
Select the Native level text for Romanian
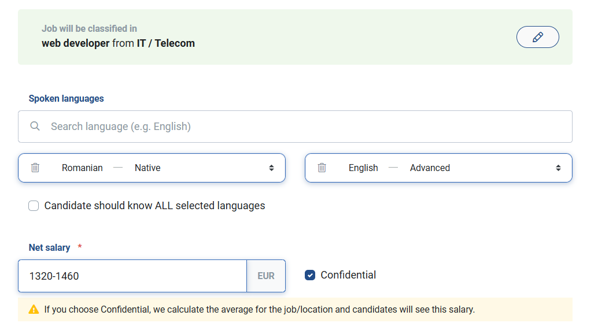(x=147, y=168)
